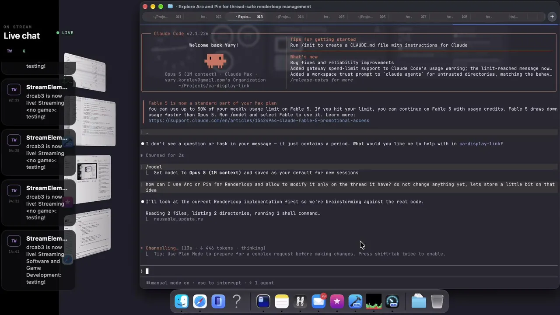Viewport: 560px width, 315px height.
Task: Click the question mark Dock icon
Action: tap(237, 301)
